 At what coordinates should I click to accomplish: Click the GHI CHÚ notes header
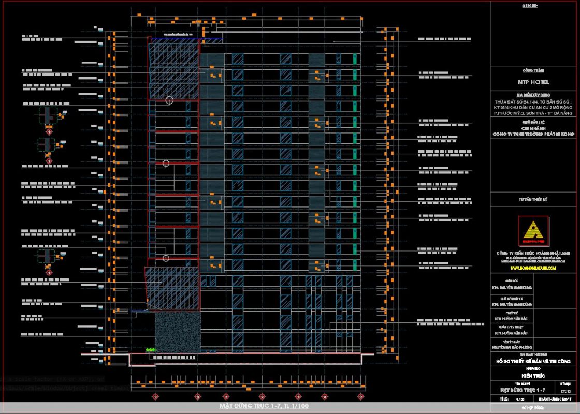[534, 6]
